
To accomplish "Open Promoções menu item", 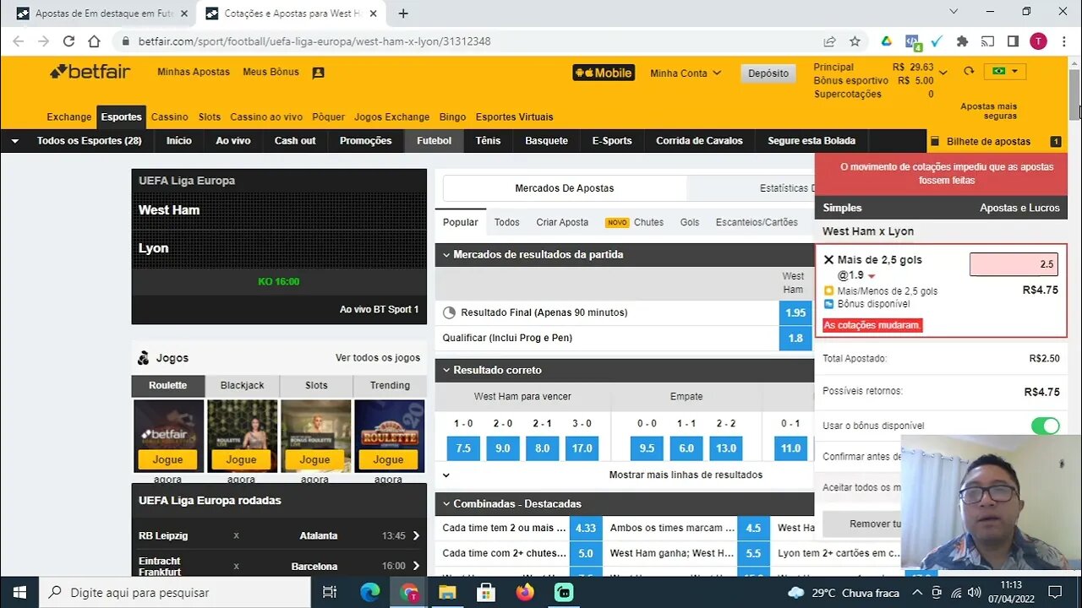I will (366, 141).
